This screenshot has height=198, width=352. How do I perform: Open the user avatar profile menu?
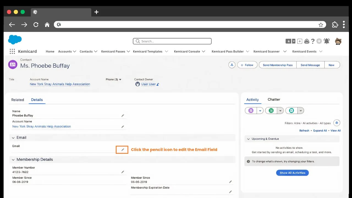[x=338, y=41]
